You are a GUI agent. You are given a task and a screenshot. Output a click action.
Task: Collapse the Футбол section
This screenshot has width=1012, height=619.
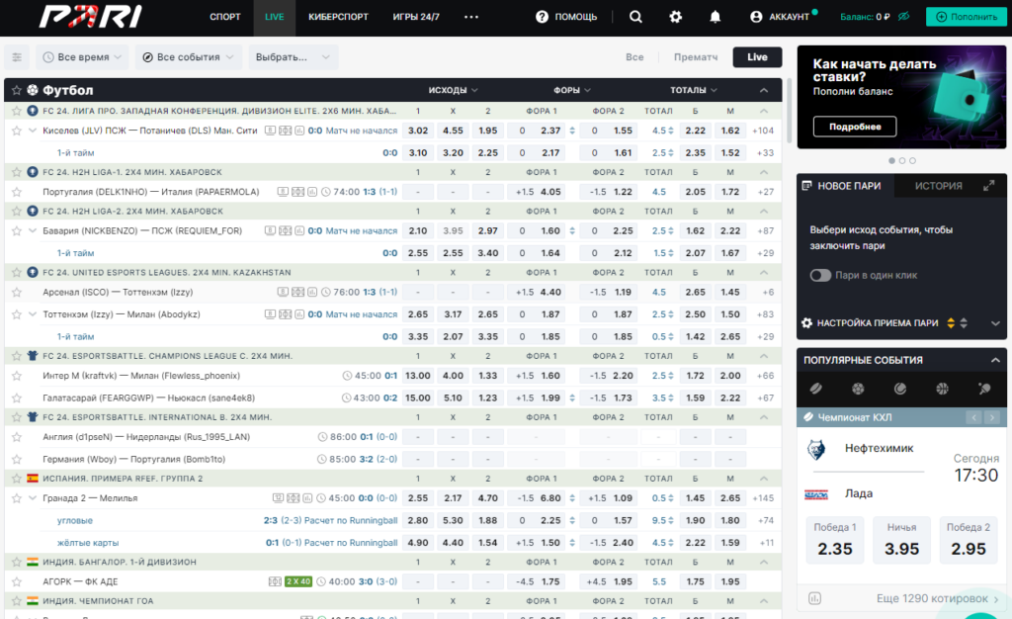pyautogui.click(x=764, y=90)
